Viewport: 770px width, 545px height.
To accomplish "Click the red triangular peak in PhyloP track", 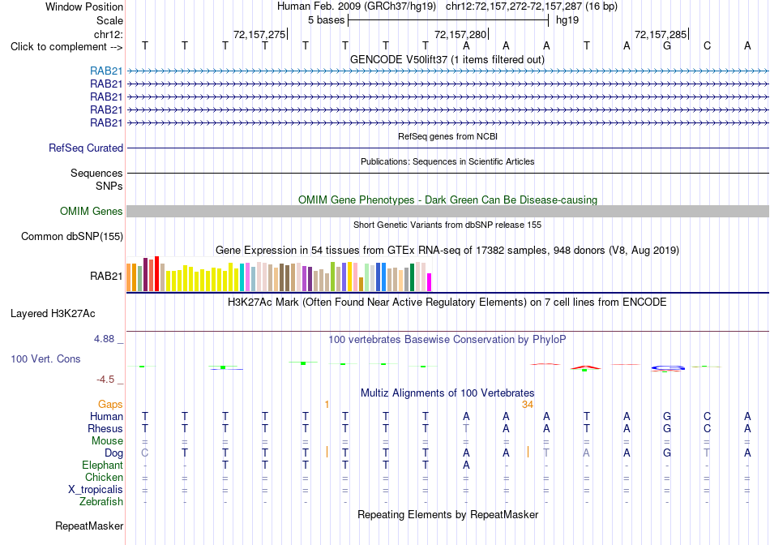I will (585, 367).
